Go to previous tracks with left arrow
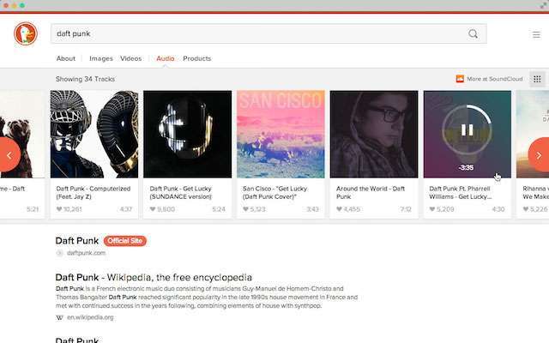The image size is (549, 343). 9,154
